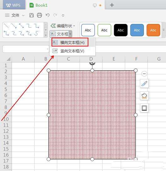The image size is (166, 171).
Task: Select row 1 header
Action: (x=6, y=66)
